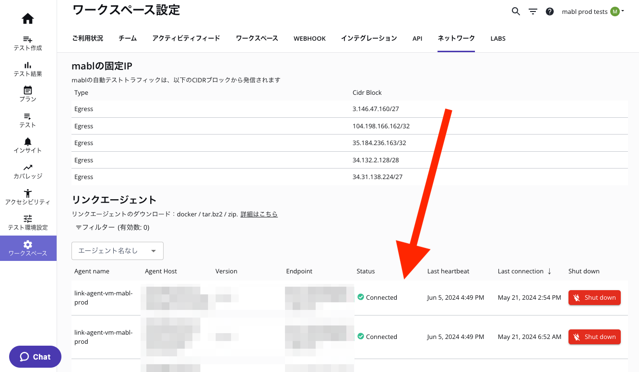
Task: Open the ホーム sidebar icon
Action: coord(27,18)
